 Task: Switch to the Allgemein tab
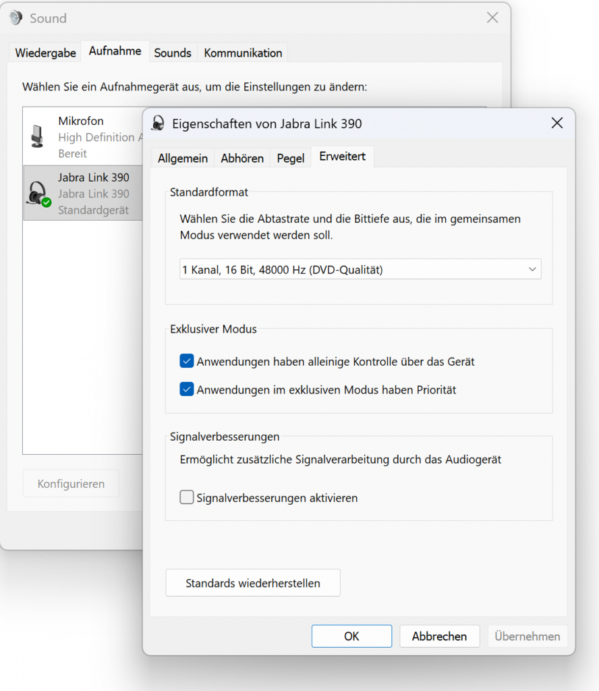183,158
